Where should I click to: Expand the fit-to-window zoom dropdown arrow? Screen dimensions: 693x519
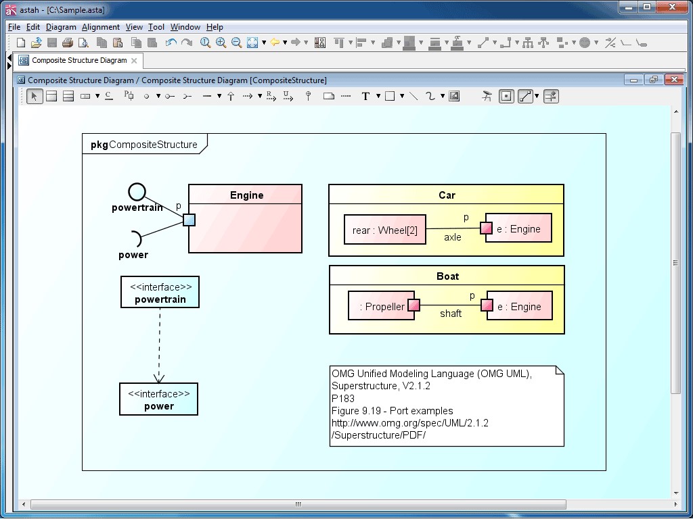pos(264,43)
